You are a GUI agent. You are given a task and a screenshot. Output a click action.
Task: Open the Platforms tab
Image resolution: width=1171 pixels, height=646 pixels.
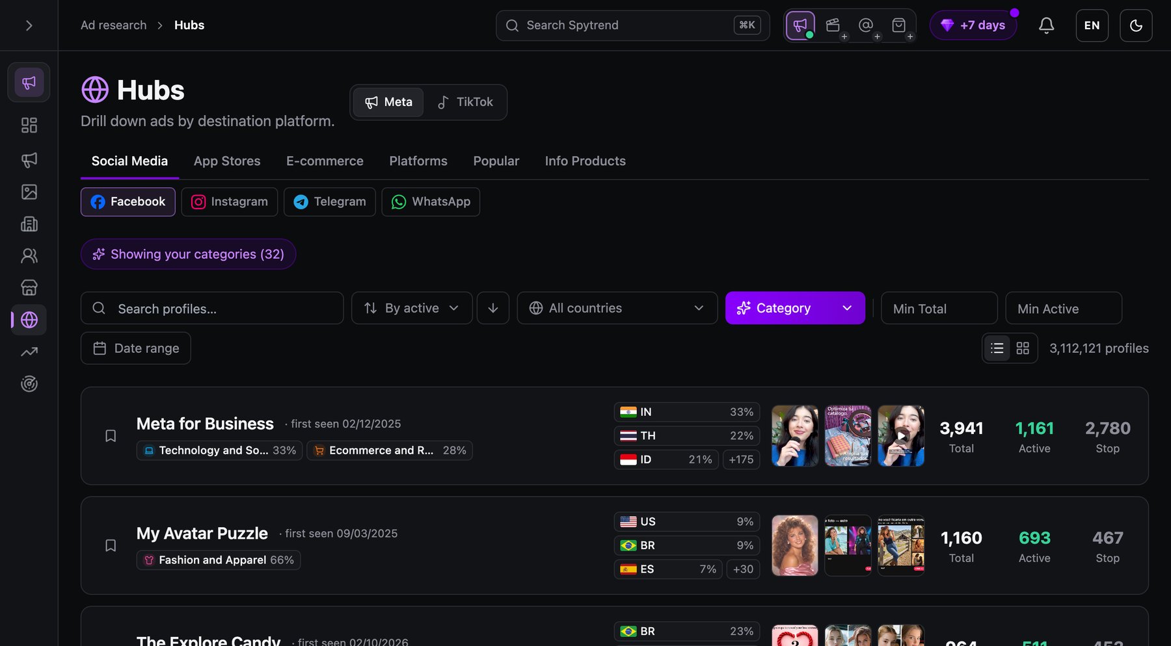[x=418, y=161]
